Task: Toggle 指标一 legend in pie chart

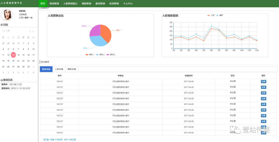Action: pos(90,55)
